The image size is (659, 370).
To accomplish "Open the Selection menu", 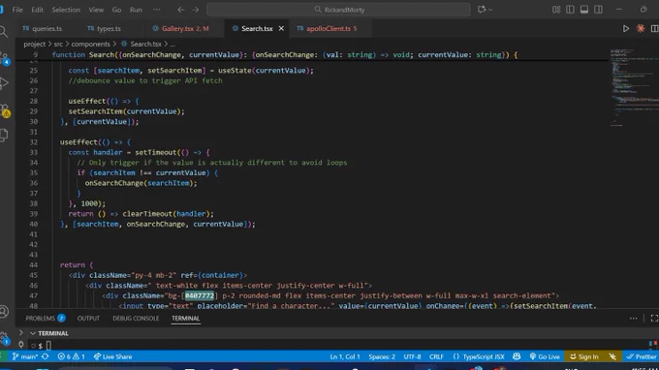I will tap(66, 10).
